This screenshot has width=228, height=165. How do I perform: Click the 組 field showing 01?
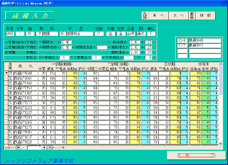pos(30,33)
